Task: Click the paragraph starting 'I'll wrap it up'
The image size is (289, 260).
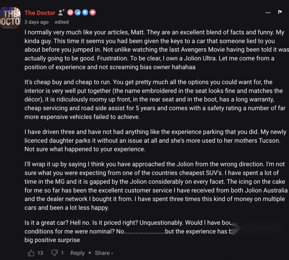Action: (156, 186)
